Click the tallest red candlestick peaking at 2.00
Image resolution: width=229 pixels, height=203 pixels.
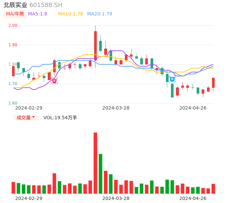click(95, 46)
